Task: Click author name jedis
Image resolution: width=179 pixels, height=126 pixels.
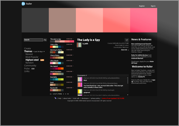Action: tap(86, 44)
